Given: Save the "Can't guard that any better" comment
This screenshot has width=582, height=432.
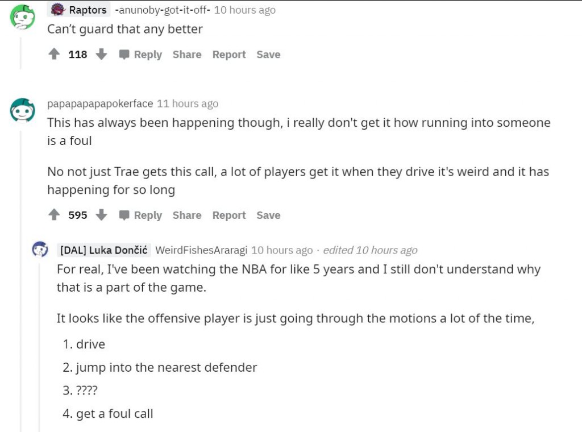Looking at the screenshot, I should 268,55.
